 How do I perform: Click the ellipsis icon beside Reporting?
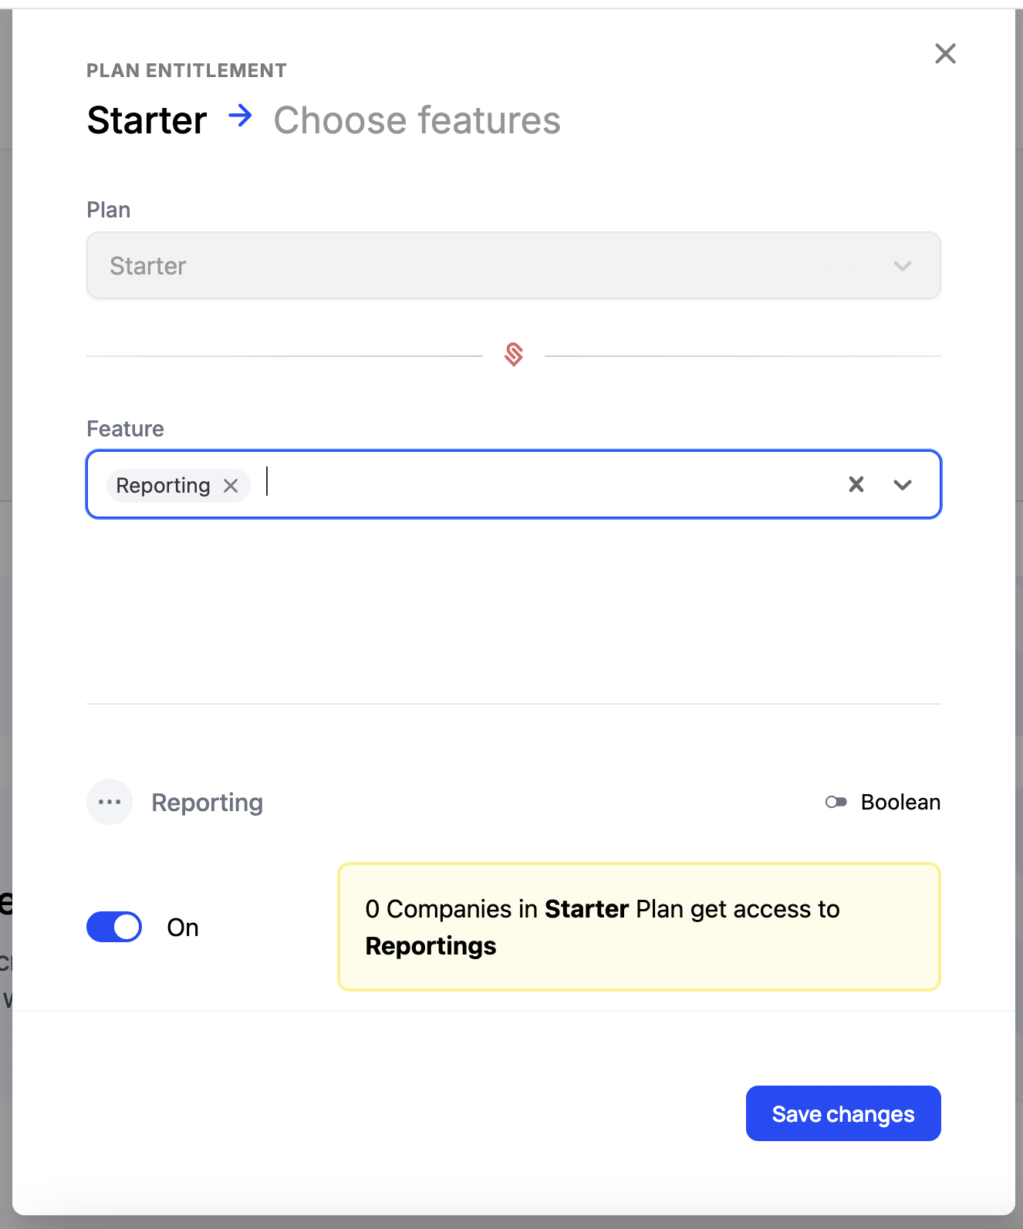(x=110, y=802)
